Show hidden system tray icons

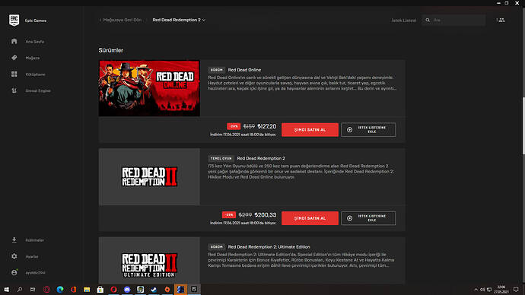[476, 290]
